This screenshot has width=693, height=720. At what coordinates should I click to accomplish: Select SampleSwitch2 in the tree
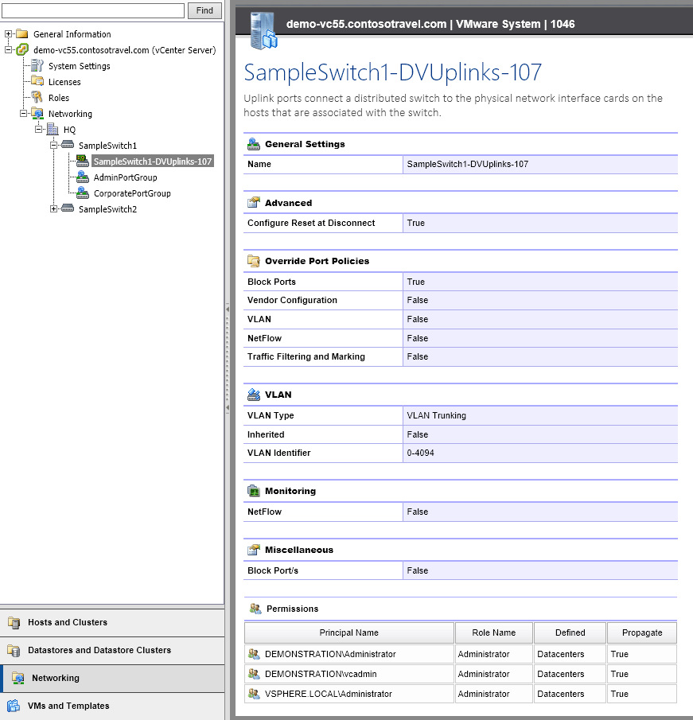pos(108,209)
